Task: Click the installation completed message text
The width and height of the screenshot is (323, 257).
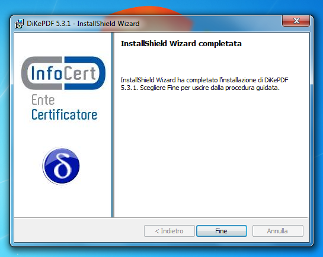Action: pyautogui.click(x=204, y=83)
